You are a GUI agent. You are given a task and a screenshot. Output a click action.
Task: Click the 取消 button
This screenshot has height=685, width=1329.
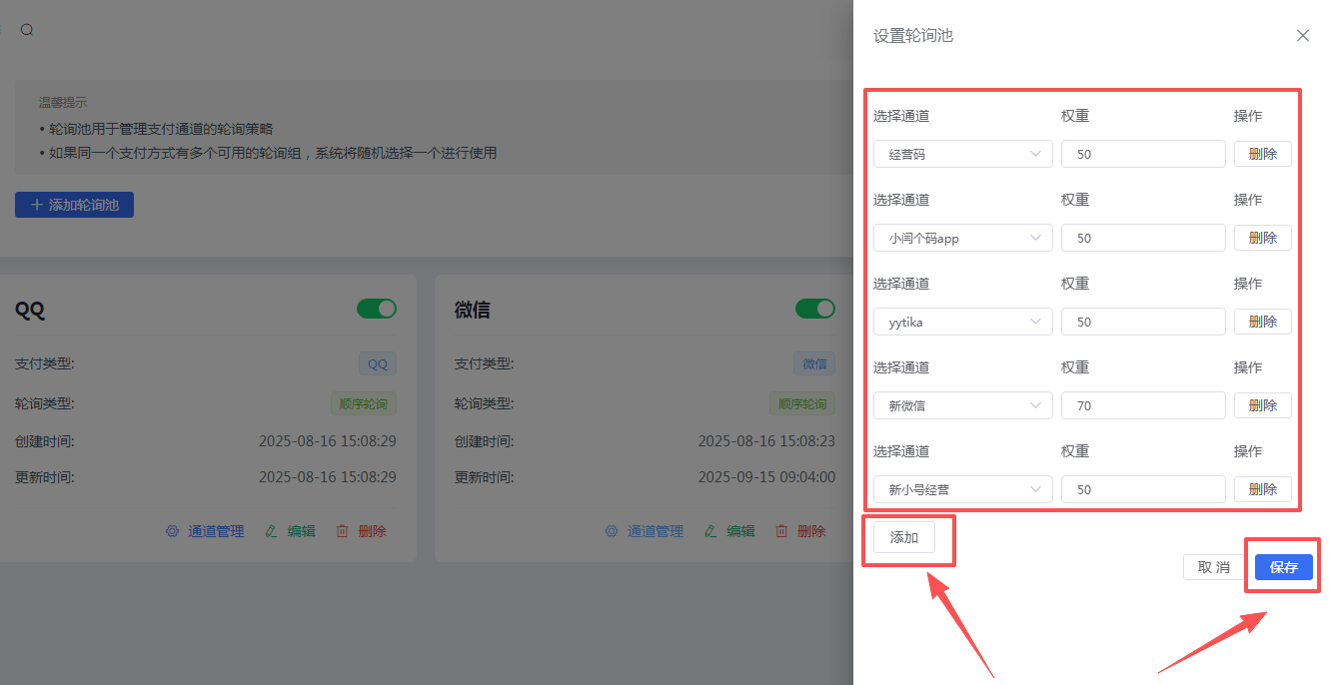pos(1214,567)
